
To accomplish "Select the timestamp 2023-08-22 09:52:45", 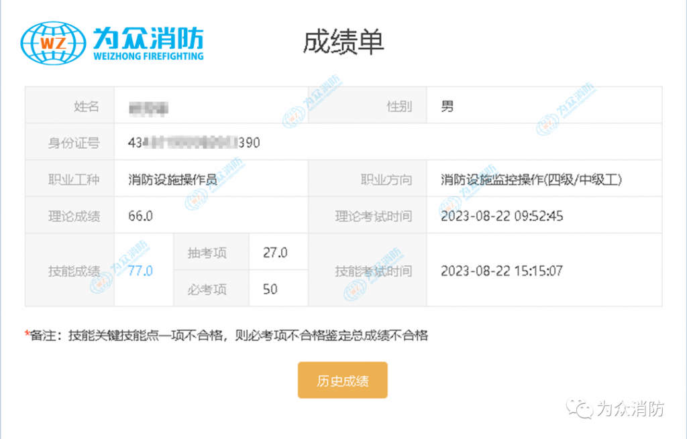I will point(502,216).
